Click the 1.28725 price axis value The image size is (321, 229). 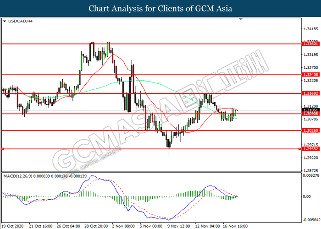pos(311,170)
